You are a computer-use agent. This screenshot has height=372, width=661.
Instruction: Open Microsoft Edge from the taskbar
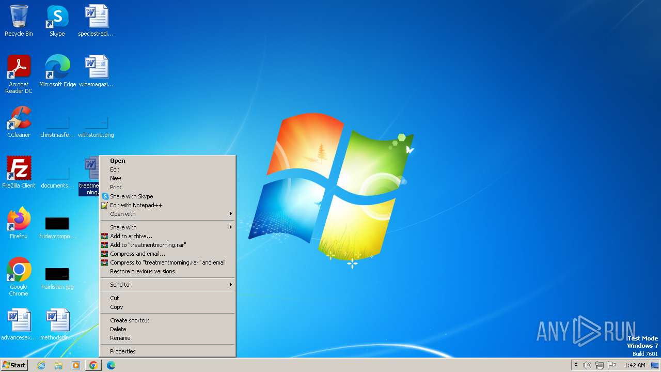click(x=111, y=365)
